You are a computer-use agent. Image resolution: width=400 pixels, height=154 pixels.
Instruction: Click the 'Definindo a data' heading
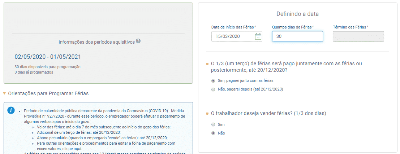[x=297, y=14]
